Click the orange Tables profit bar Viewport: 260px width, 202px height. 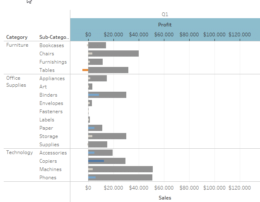click(85, 70)
